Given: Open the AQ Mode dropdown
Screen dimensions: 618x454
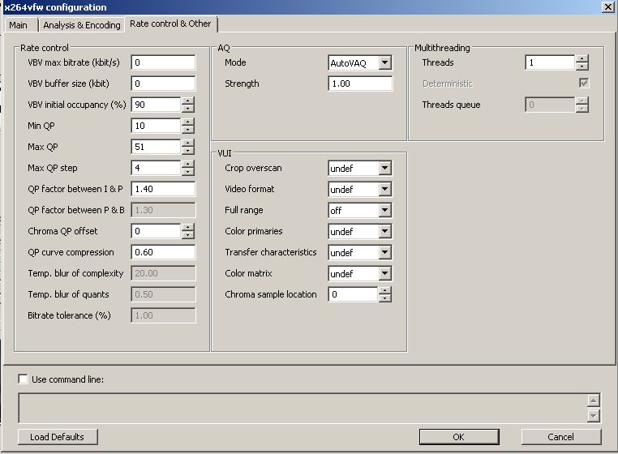Looking at the screenshot, I should [384, 62].
